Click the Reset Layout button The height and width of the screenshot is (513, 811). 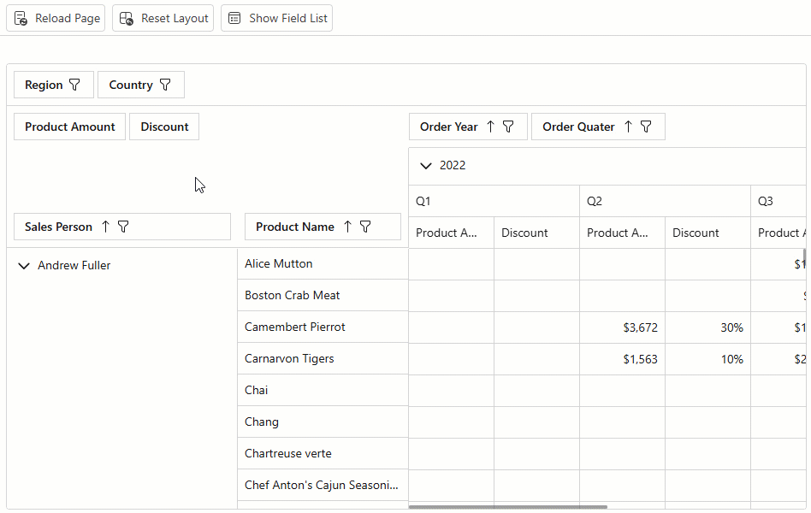(163, 18)
